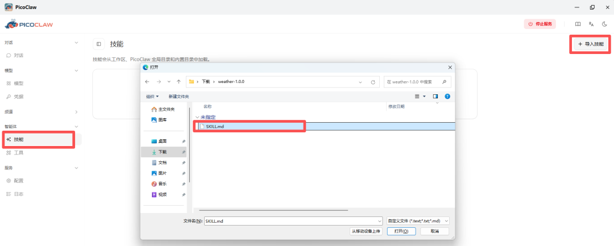Click the 停止服务 stop service button
Screen dimensions: 614x246
[x=540, y=24]
